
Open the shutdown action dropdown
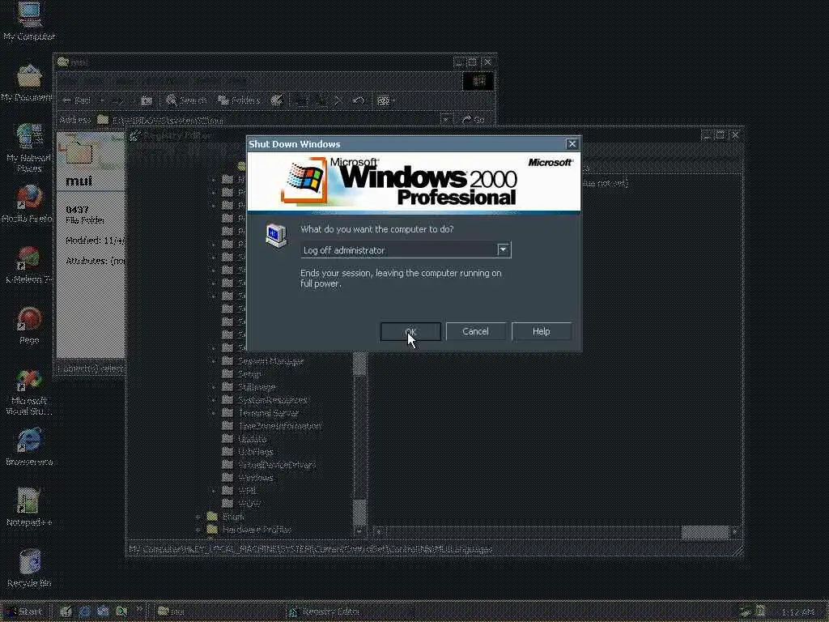coord(504,249)
